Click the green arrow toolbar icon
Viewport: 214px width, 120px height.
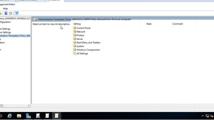click(x=1, y=13)
